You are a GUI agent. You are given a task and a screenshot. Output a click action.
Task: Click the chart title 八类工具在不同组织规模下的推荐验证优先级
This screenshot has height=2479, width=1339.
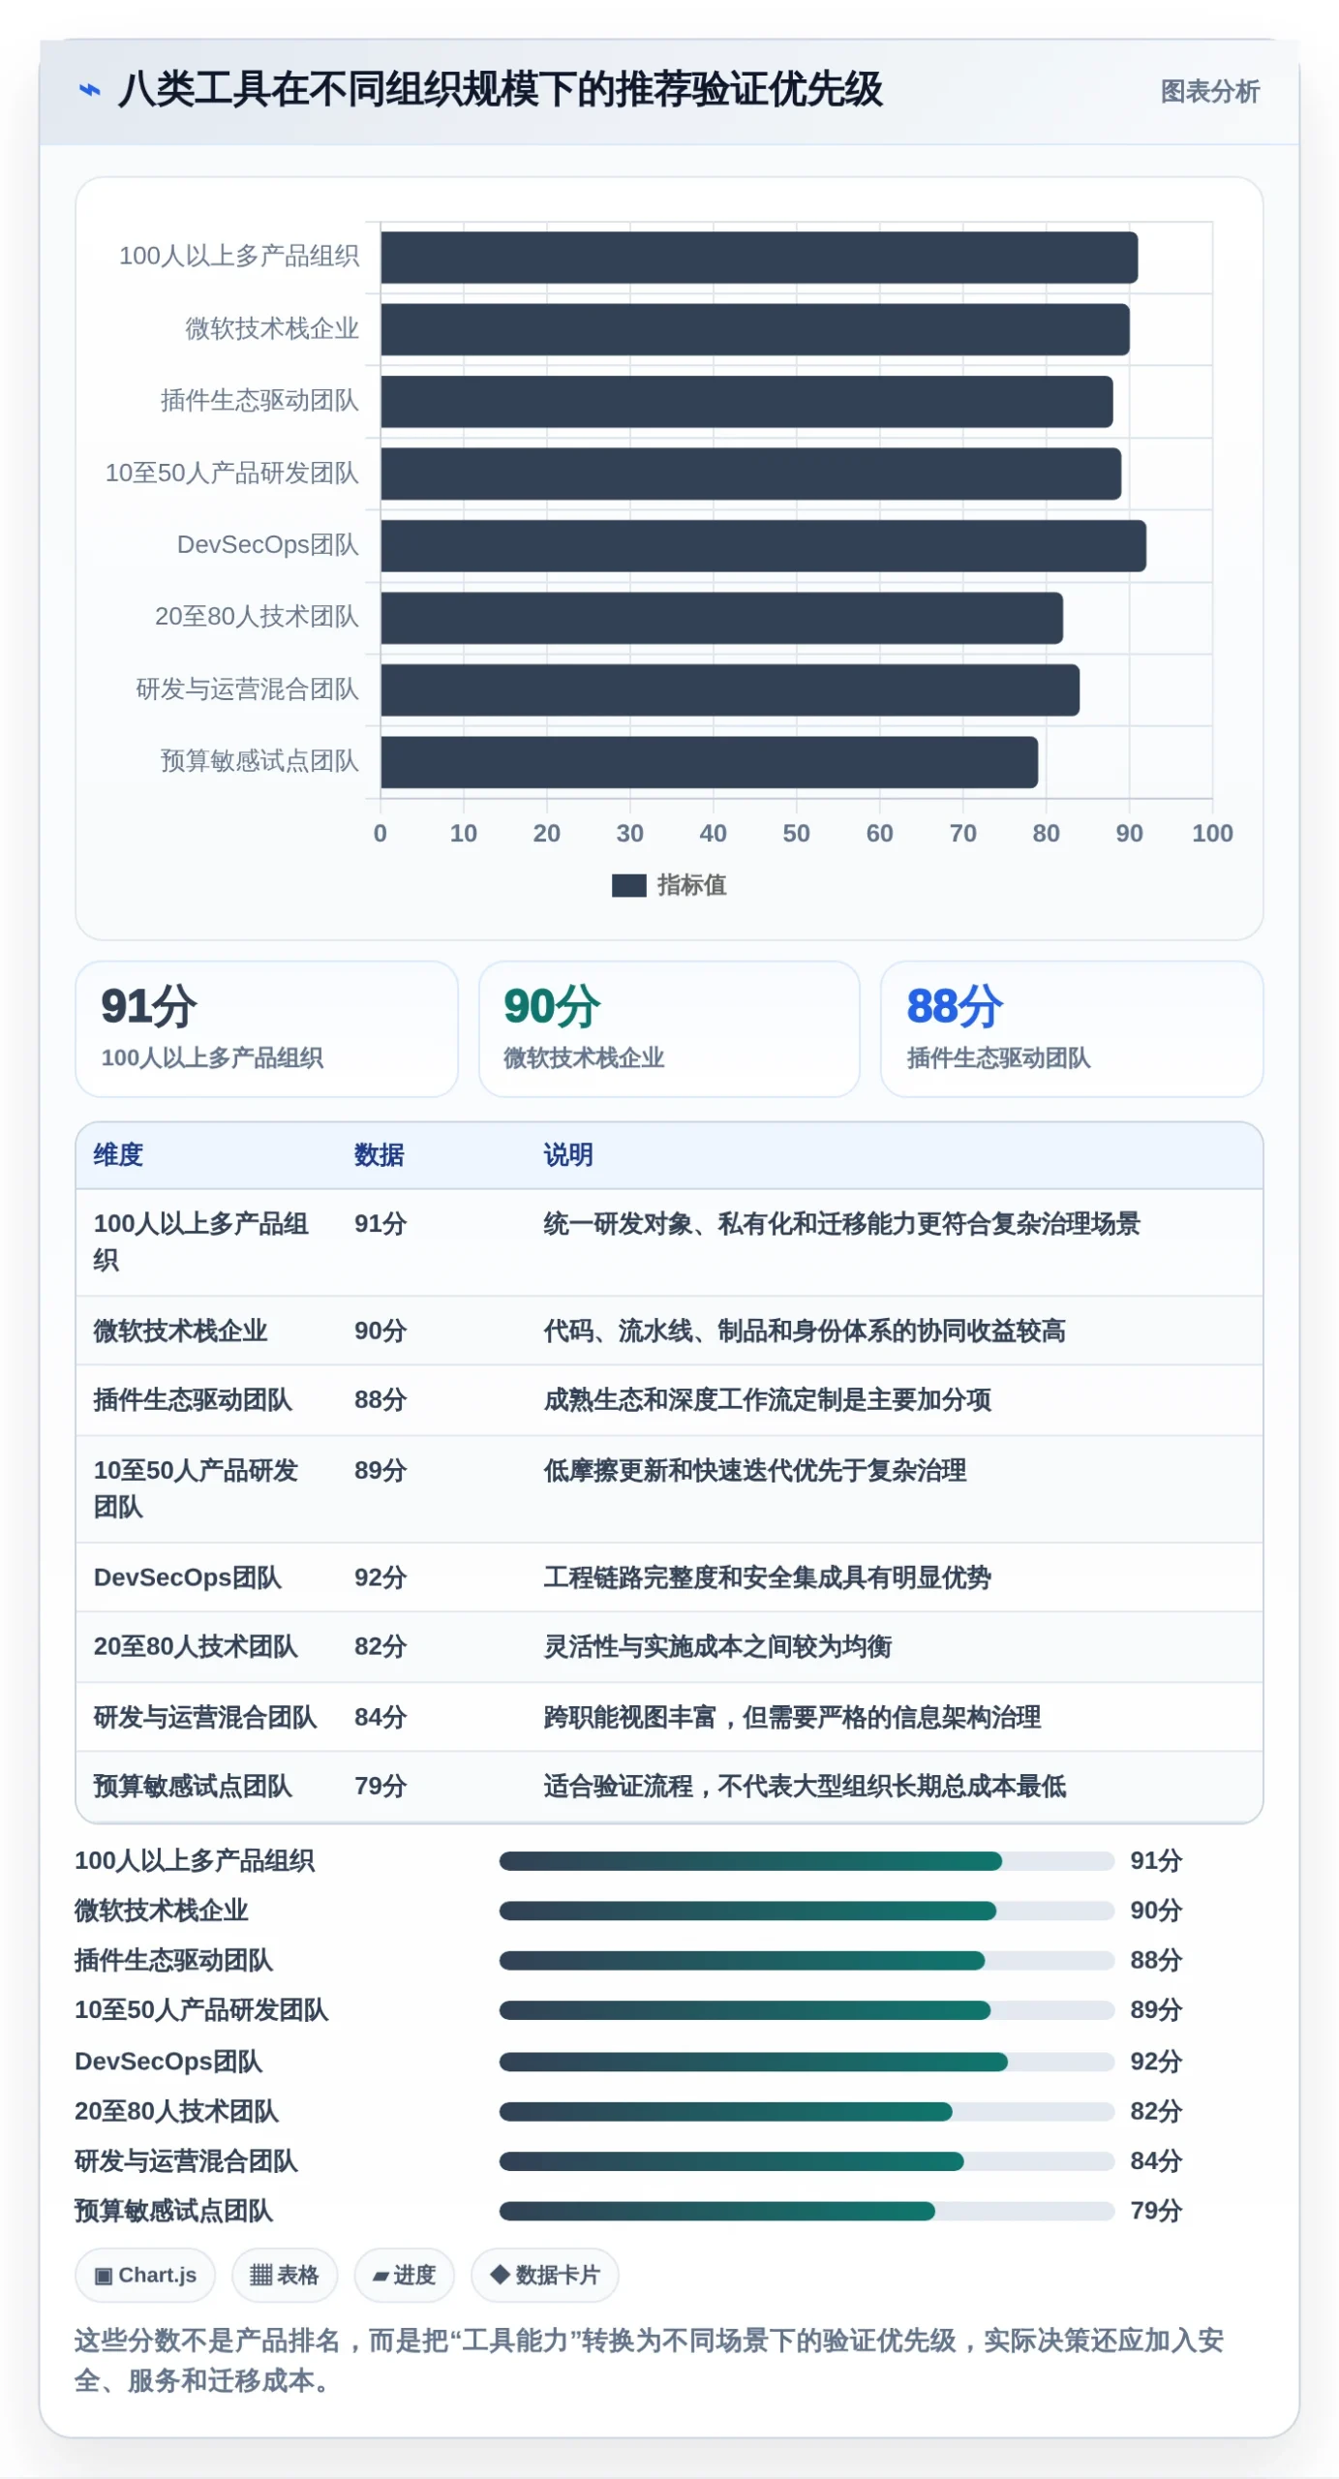click(x=500, y=90)
